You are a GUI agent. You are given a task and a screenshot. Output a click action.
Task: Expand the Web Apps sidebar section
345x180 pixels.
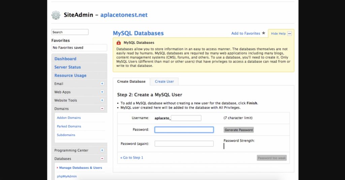click(102, 92)
